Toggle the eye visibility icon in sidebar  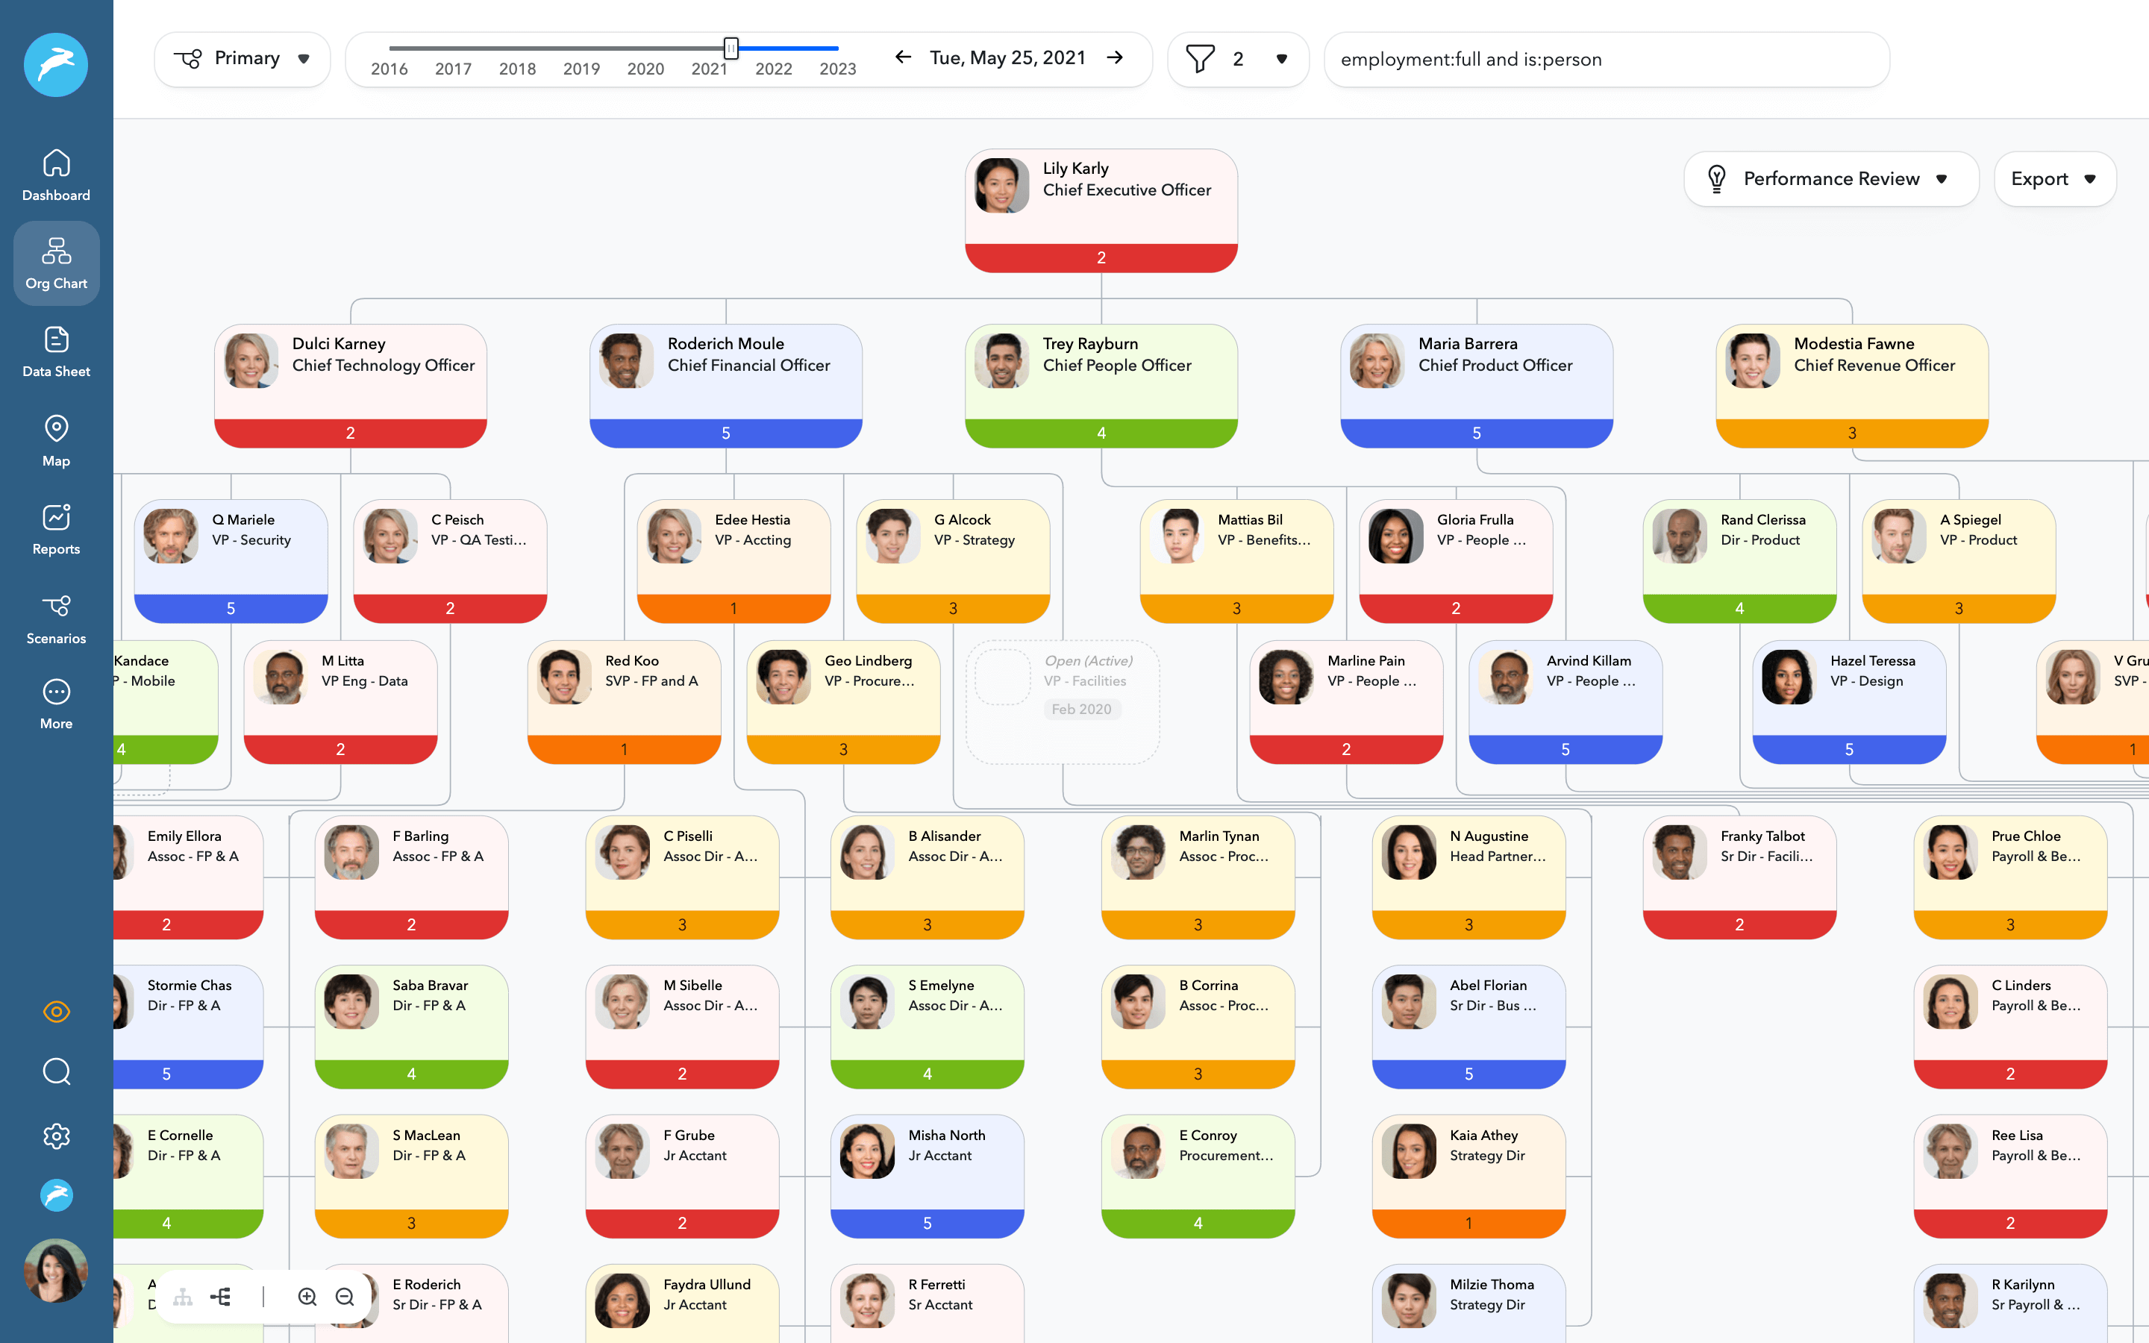[x=56, y=1011]
